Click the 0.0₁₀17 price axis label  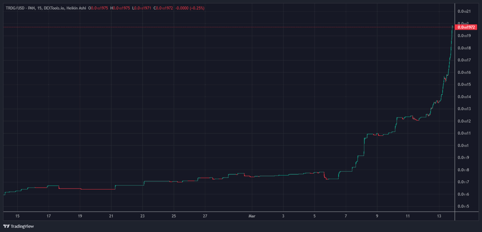pyautogui.click(x=464, y=60)
